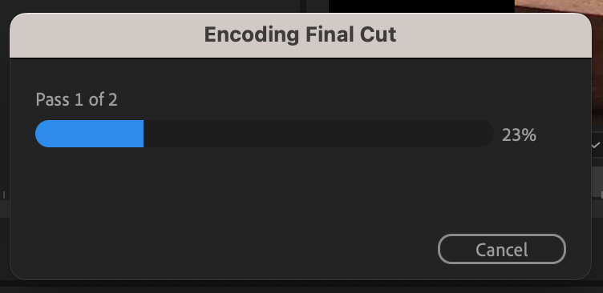
Task: Click the gray scrollbar behind dialog edge
Action: click(x=597, y=182)
